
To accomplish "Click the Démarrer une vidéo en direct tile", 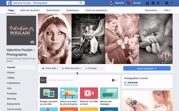I will (89, 96).
